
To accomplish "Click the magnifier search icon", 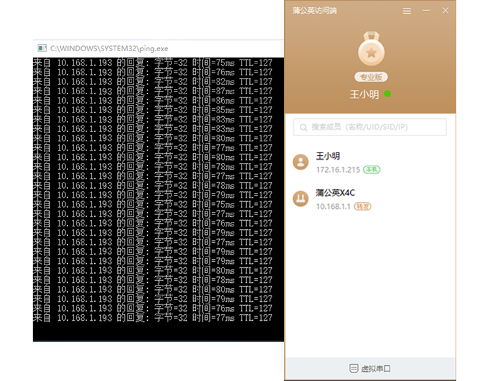I will coord(303,128).
